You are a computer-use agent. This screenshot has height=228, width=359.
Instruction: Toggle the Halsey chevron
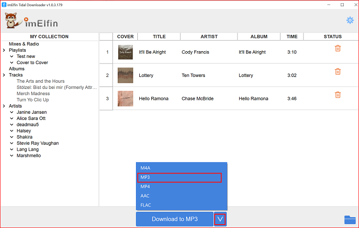(x=11, y=130)
